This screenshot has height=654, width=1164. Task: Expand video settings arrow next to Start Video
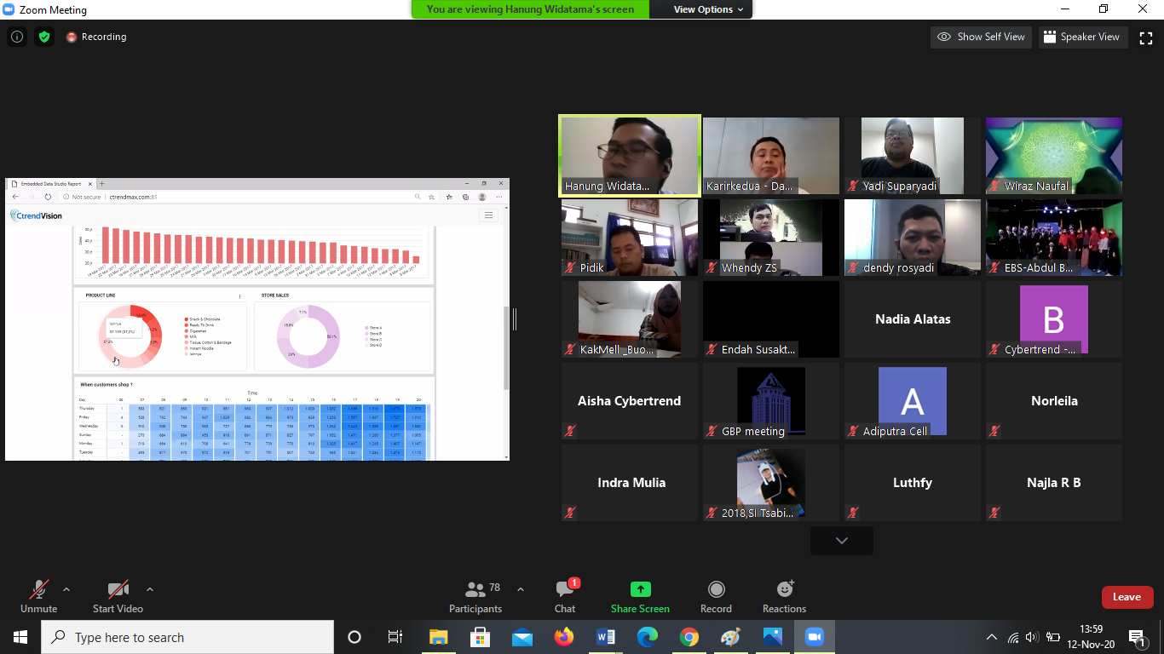point(150,589)
